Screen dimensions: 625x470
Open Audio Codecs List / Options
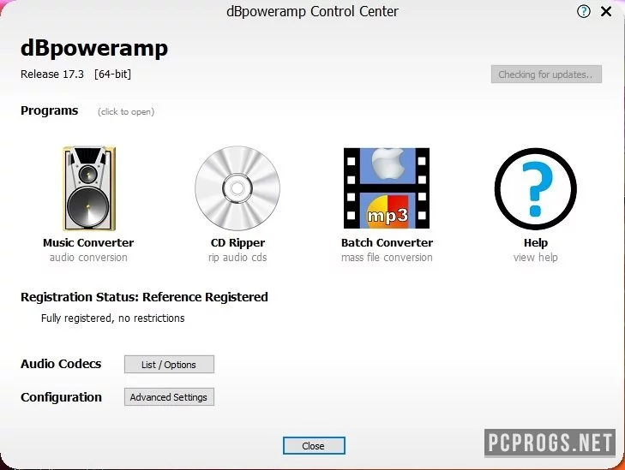169,365
